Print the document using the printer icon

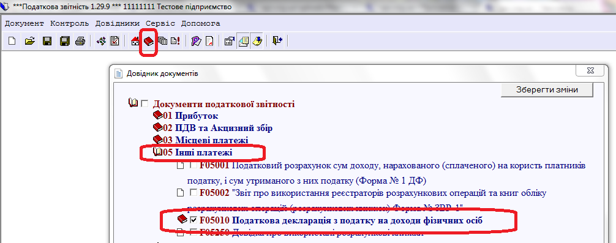click(x=80, y=41)
